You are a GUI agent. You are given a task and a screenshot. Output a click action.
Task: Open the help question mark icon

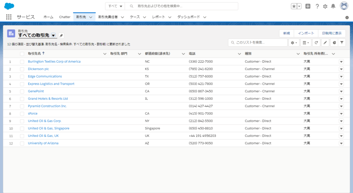coord(317,6)
